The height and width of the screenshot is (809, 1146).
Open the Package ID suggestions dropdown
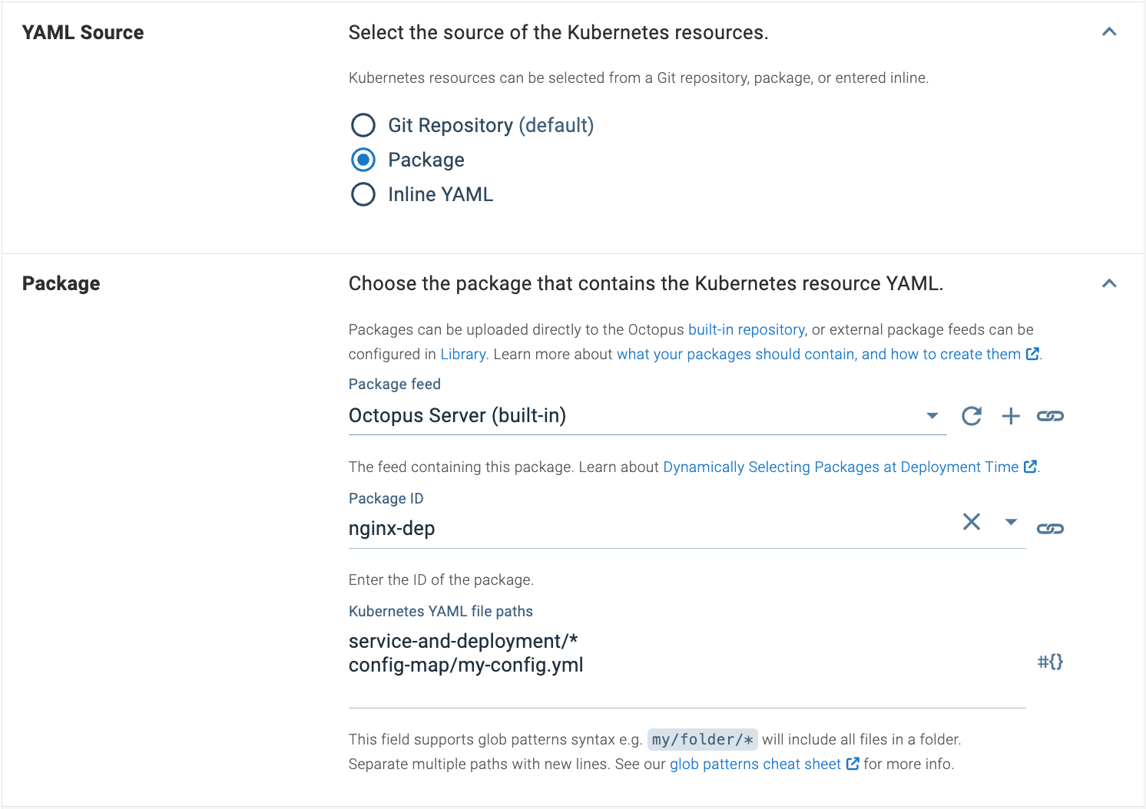1011,522
